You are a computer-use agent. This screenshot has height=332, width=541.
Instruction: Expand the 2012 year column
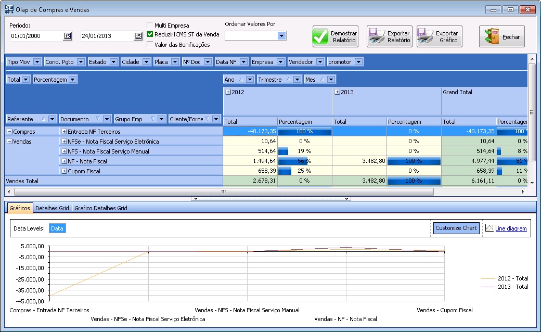(228, 92)
